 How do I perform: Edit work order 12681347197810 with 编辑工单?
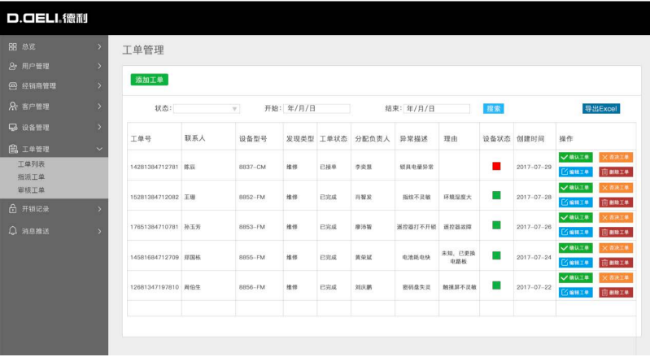(575, 293)
